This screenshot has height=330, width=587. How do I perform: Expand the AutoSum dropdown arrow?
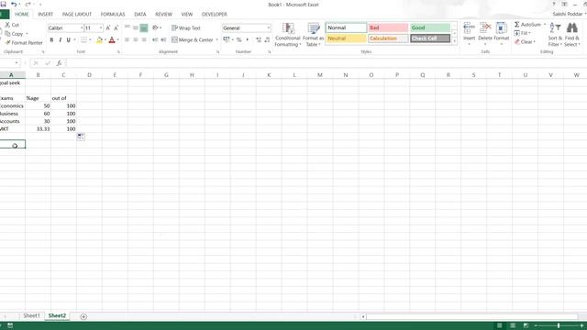tap(545, 25)
